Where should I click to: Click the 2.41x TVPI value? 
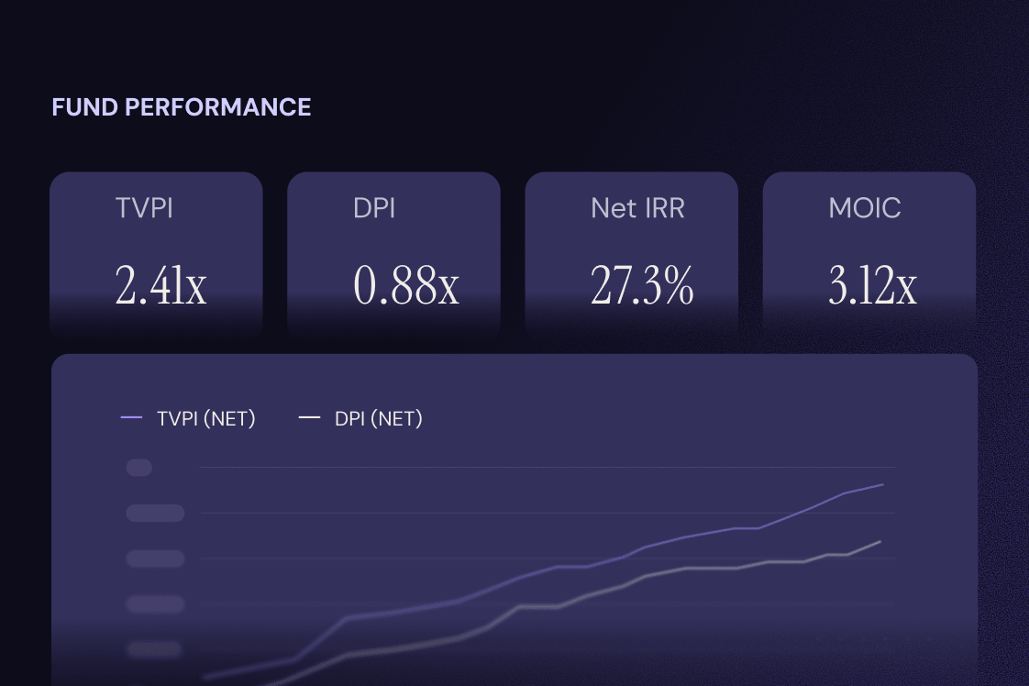point(160,285)
